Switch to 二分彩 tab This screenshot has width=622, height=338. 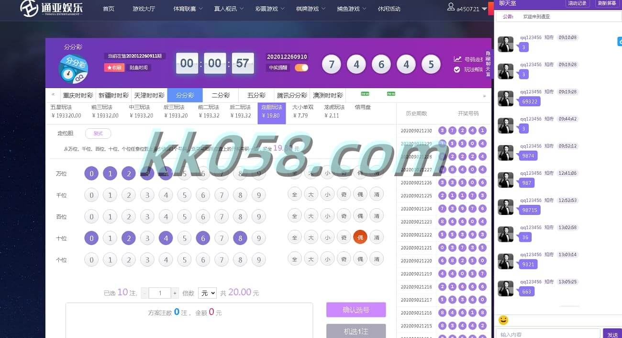click(221, 95)
